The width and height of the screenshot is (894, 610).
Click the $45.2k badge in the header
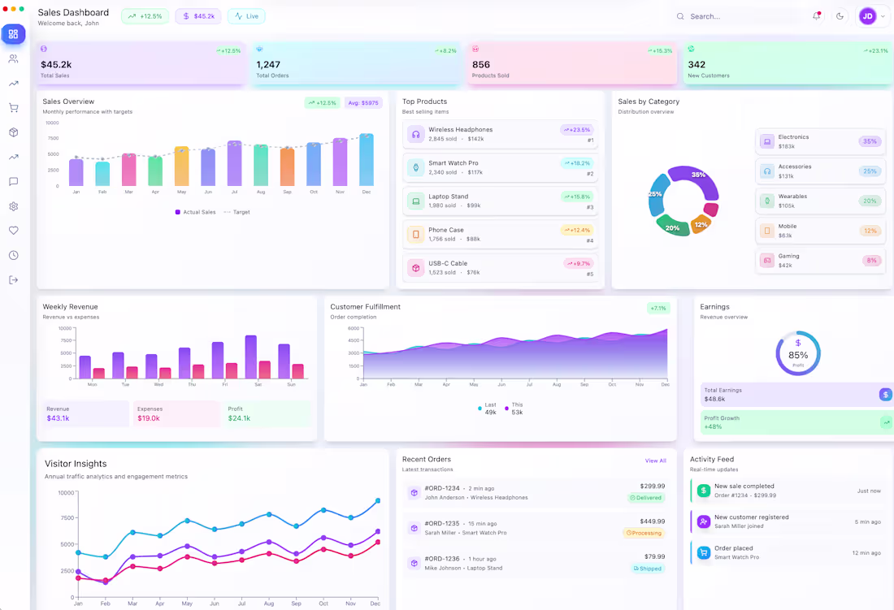197,15
